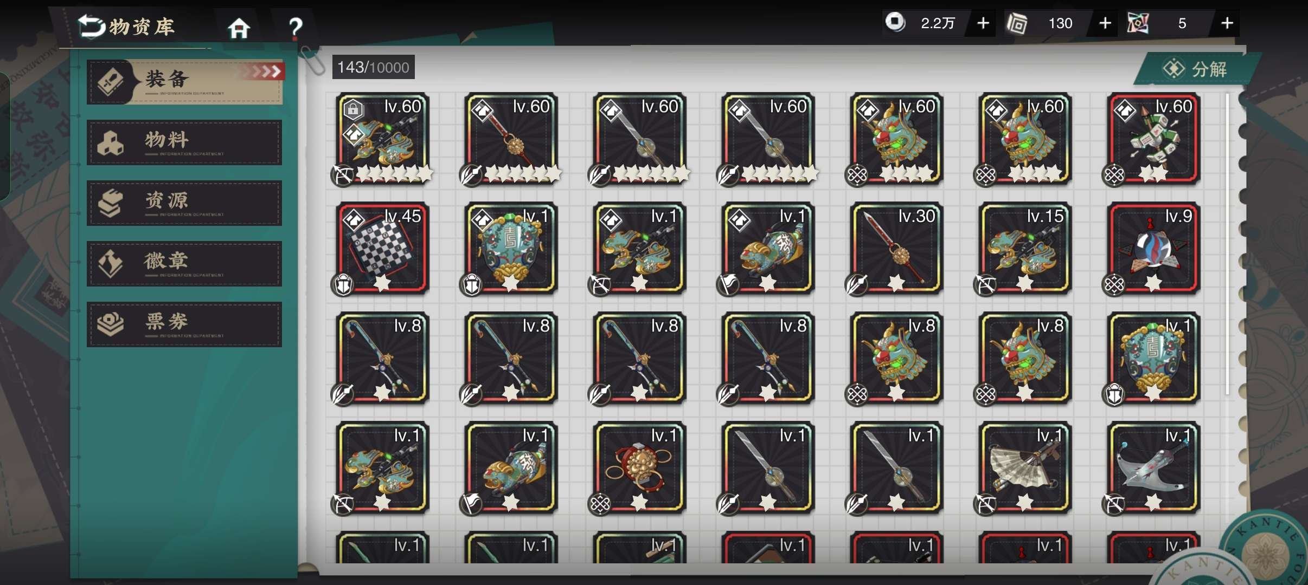This screenshot has width=1308, height=585.
Task: Select the lv.45 checkerboard equipment item
Action: (382, 249)
